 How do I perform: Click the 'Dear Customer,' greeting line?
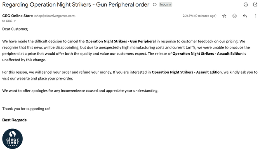click(15, 29)
